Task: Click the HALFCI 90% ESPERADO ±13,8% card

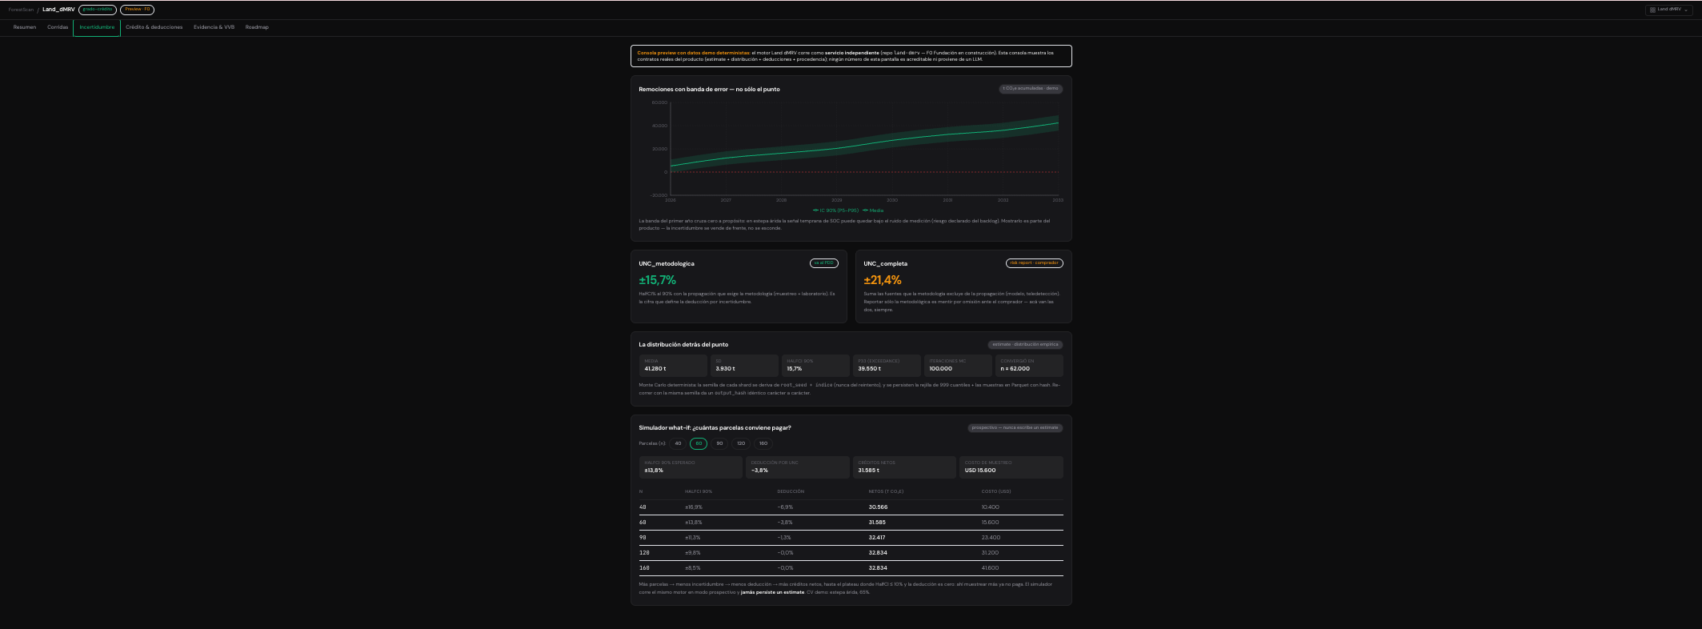Action: [691, 467]
